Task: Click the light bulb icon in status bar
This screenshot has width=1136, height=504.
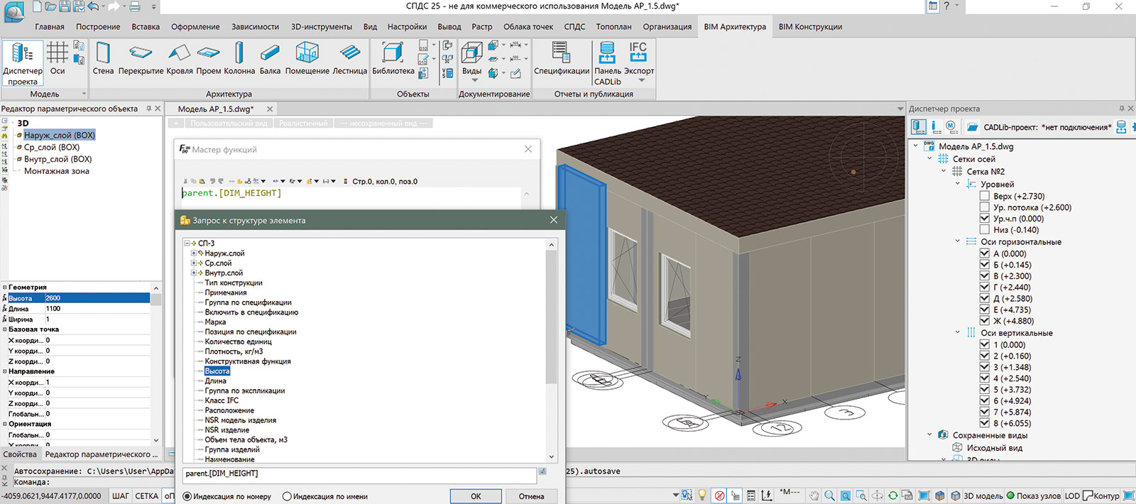Action: pos(702,495)
